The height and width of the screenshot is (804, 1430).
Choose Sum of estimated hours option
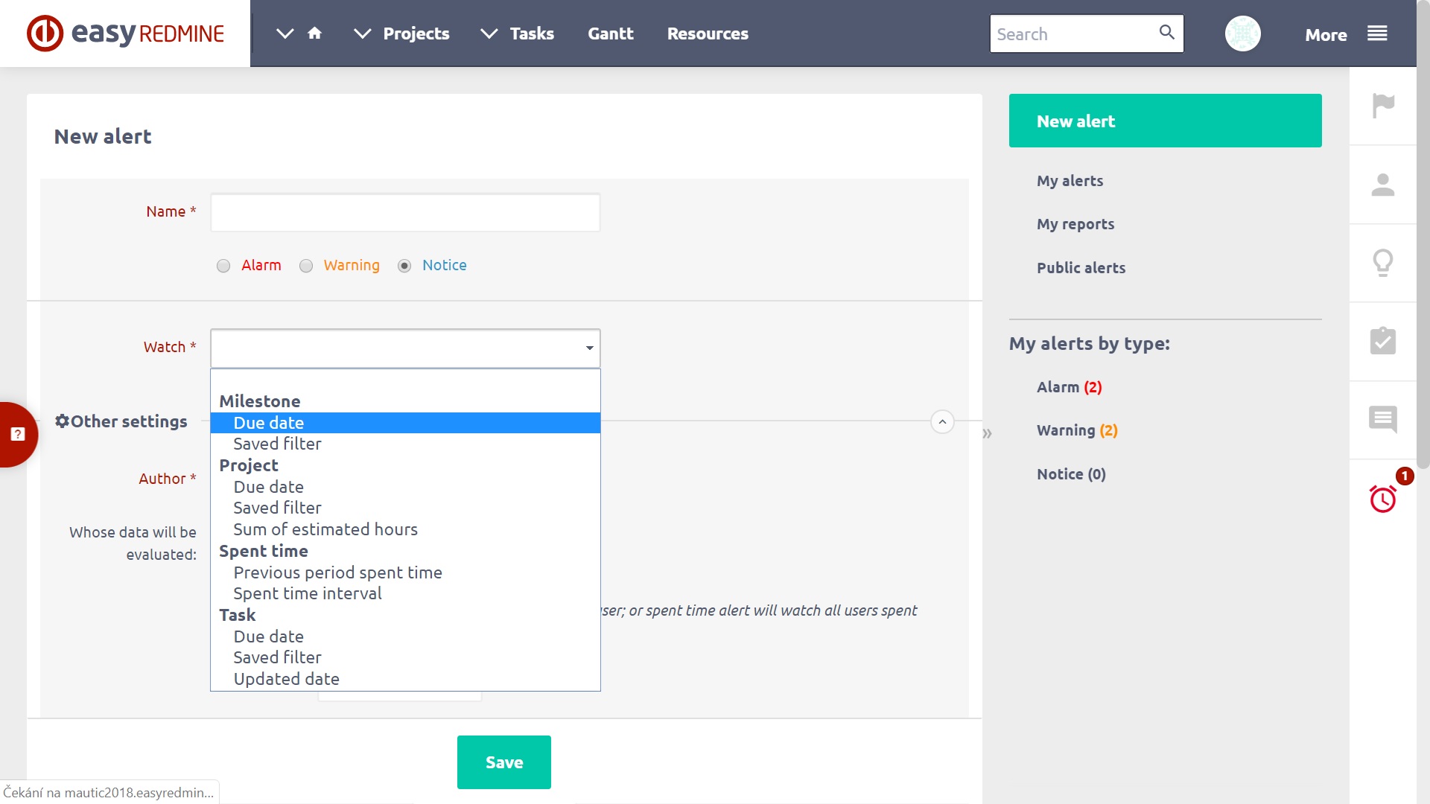pos(325,529)
